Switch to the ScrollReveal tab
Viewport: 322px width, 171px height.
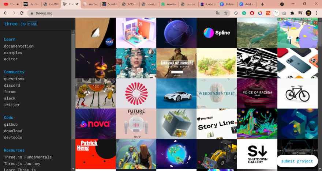coord(110,4)
